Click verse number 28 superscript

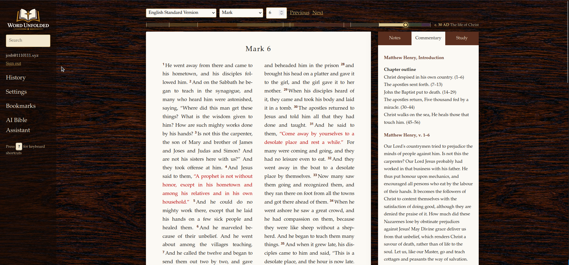point(343,64)
